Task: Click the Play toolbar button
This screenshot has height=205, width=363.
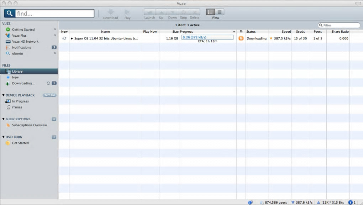Action: point(127,14)
